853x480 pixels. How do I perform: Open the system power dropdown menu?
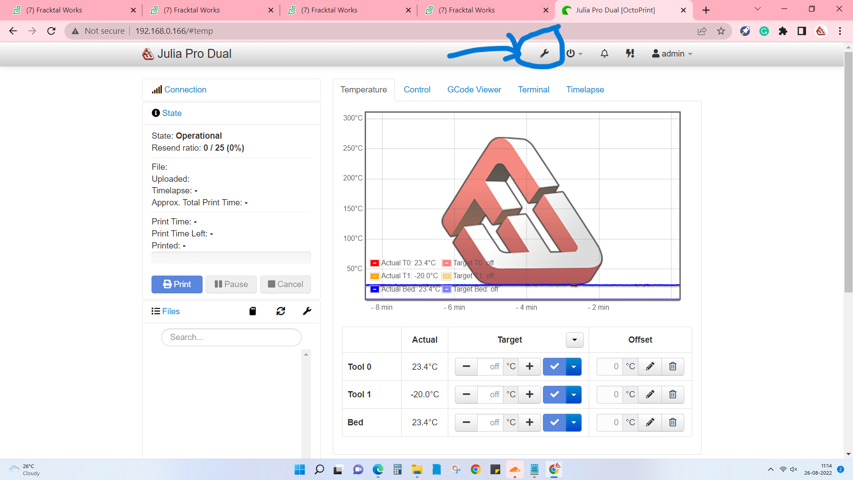[x=574, y=54]
